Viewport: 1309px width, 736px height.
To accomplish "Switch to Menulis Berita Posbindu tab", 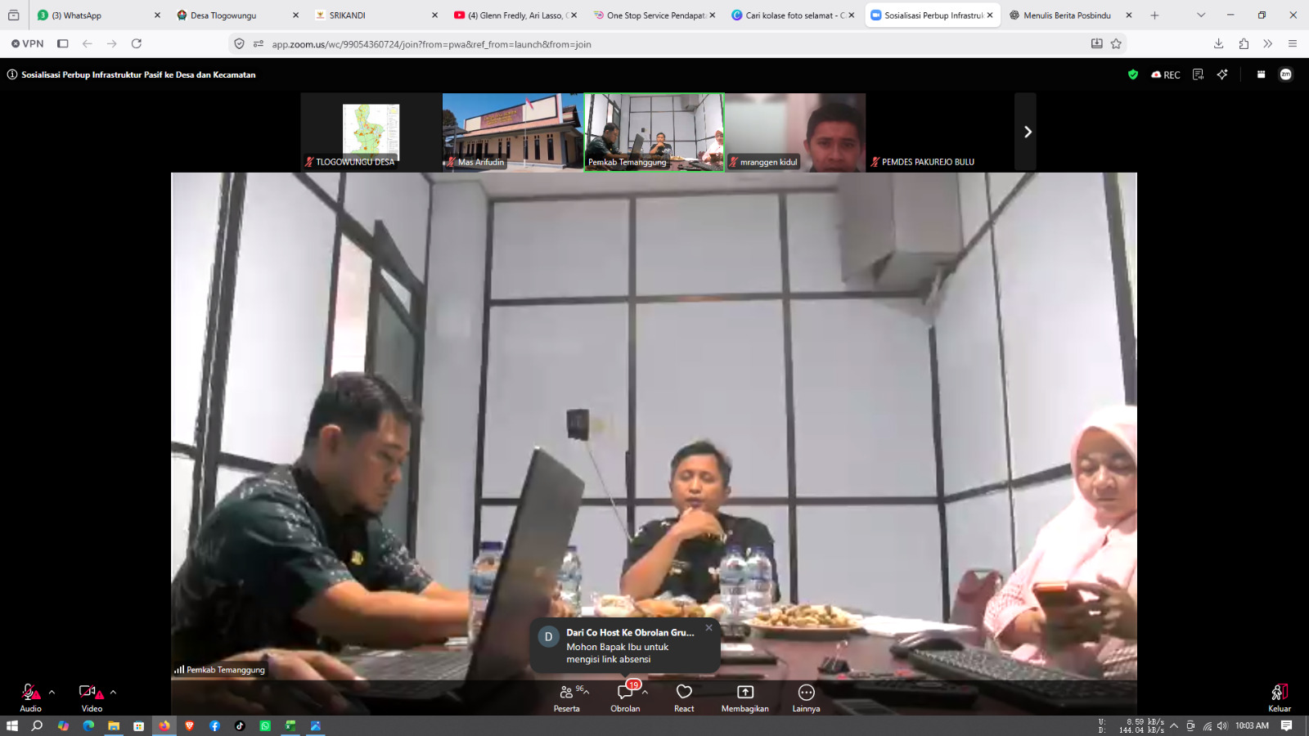I will (1071, 15).
